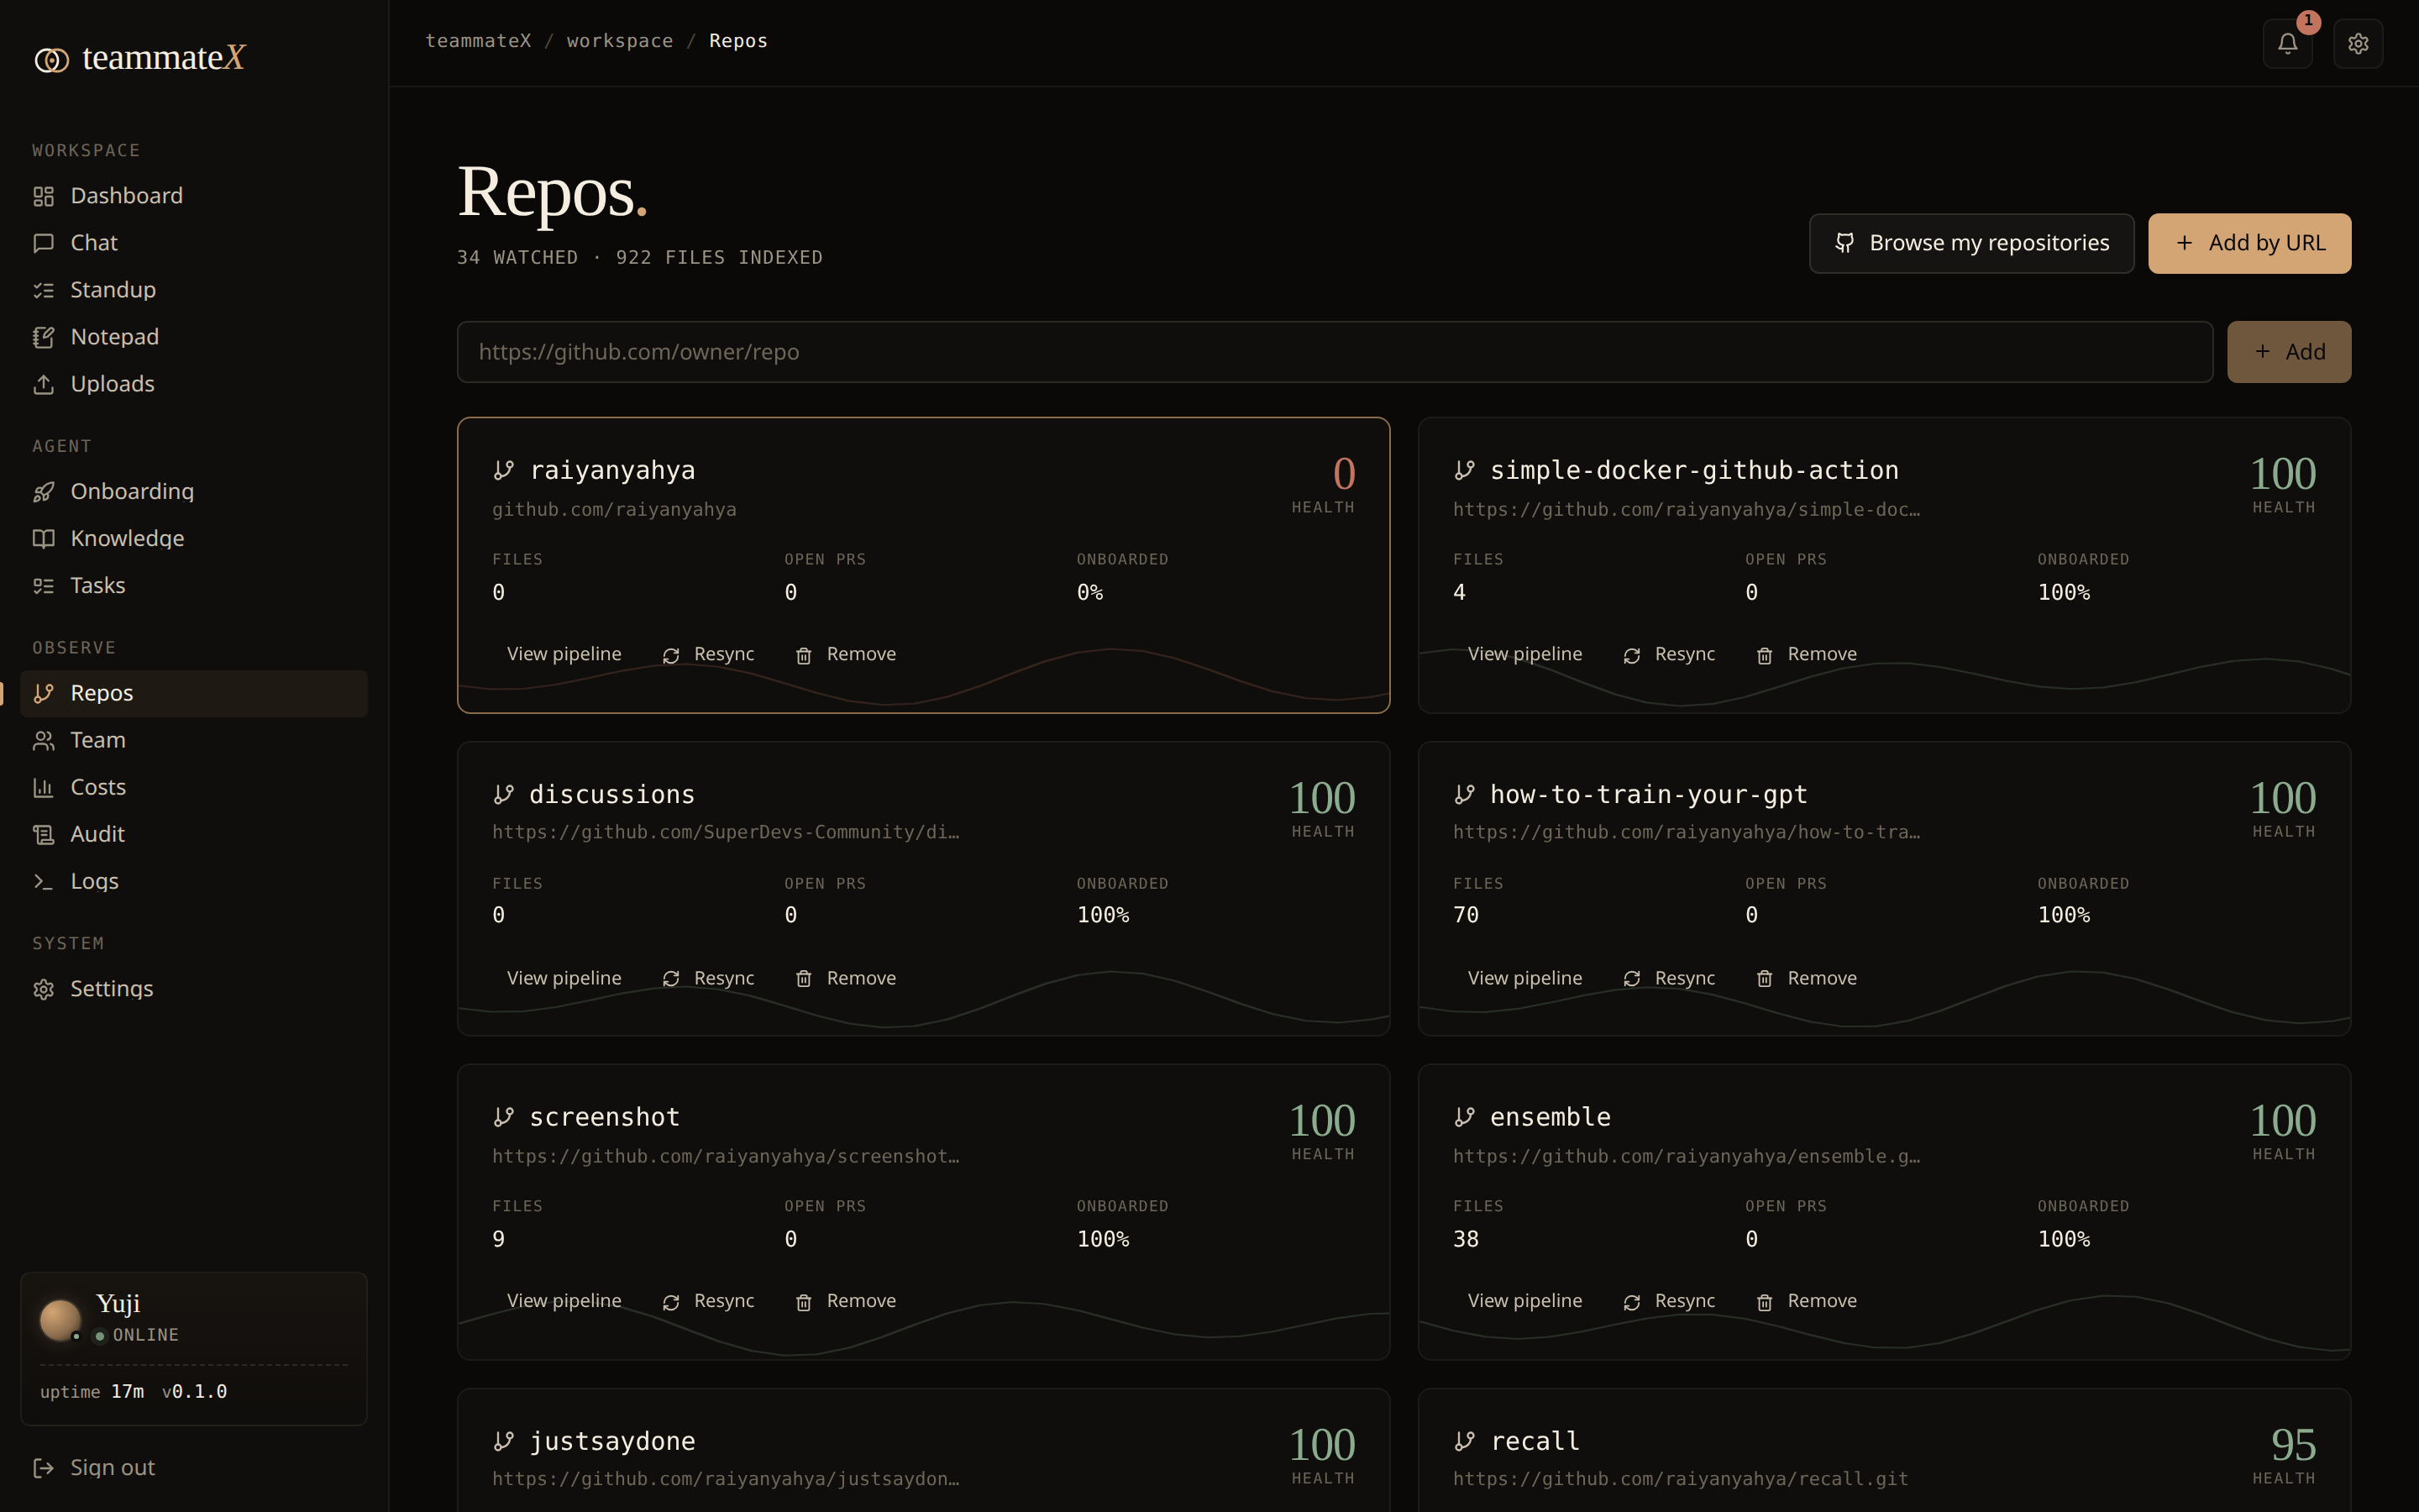Click the Standup checklist icon
The width and height of the screenshot is (2419, 1512).
pyautogui.click(x=43, y=290)
